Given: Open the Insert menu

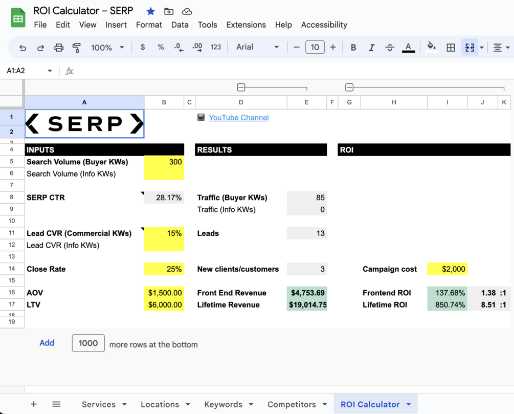Looking at the screenshot, I should 116,25.
